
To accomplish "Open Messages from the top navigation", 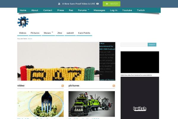I will click(x=99, y=10).
